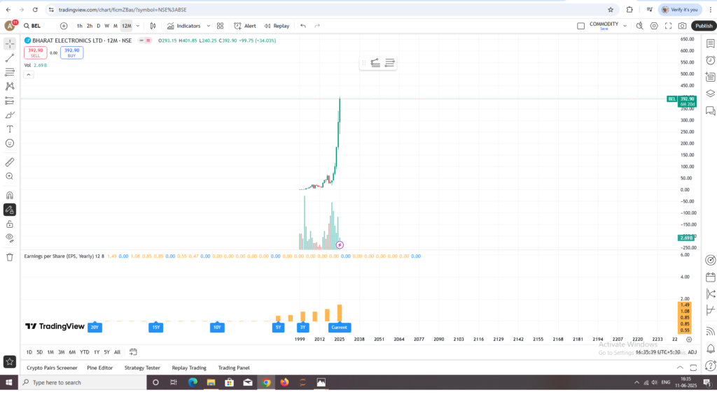This screenshot has width=717, height=401.
Task: Collapse the bottom panel chevron
Action: click(680, 367)
